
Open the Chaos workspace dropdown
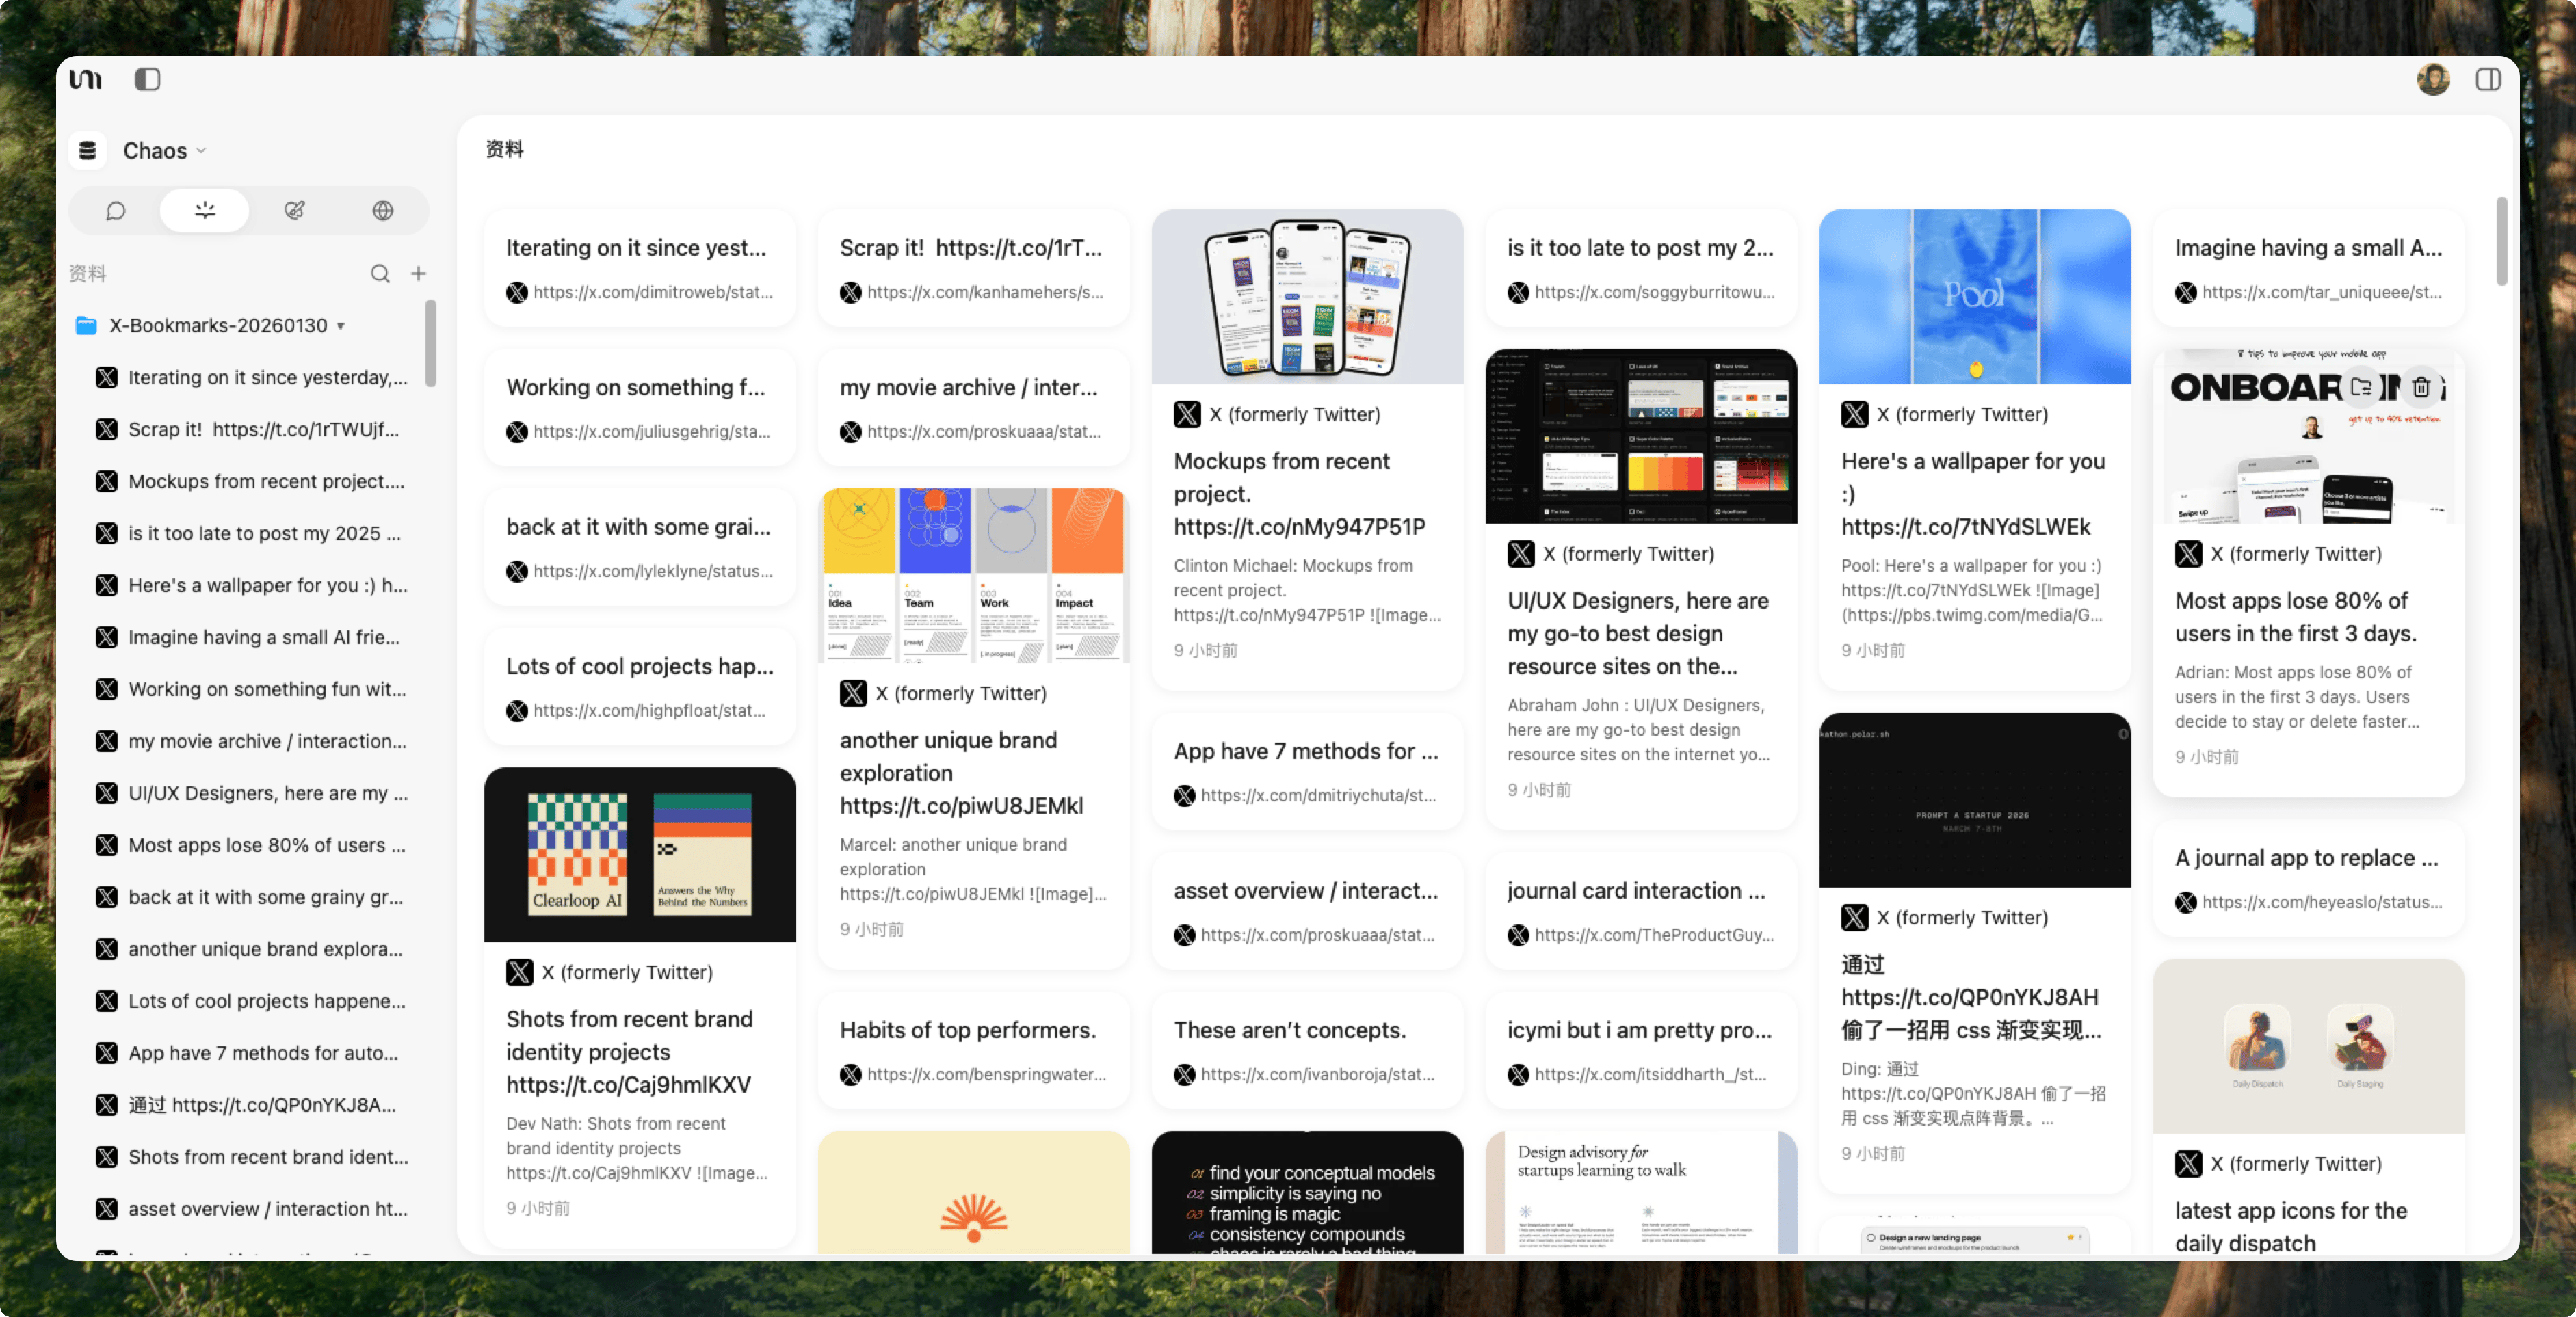pyautogui.click(x=165, y=151)
